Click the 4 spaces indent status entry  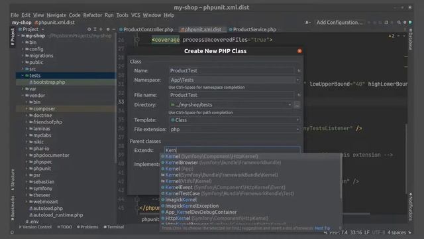[x=396, y=233]
